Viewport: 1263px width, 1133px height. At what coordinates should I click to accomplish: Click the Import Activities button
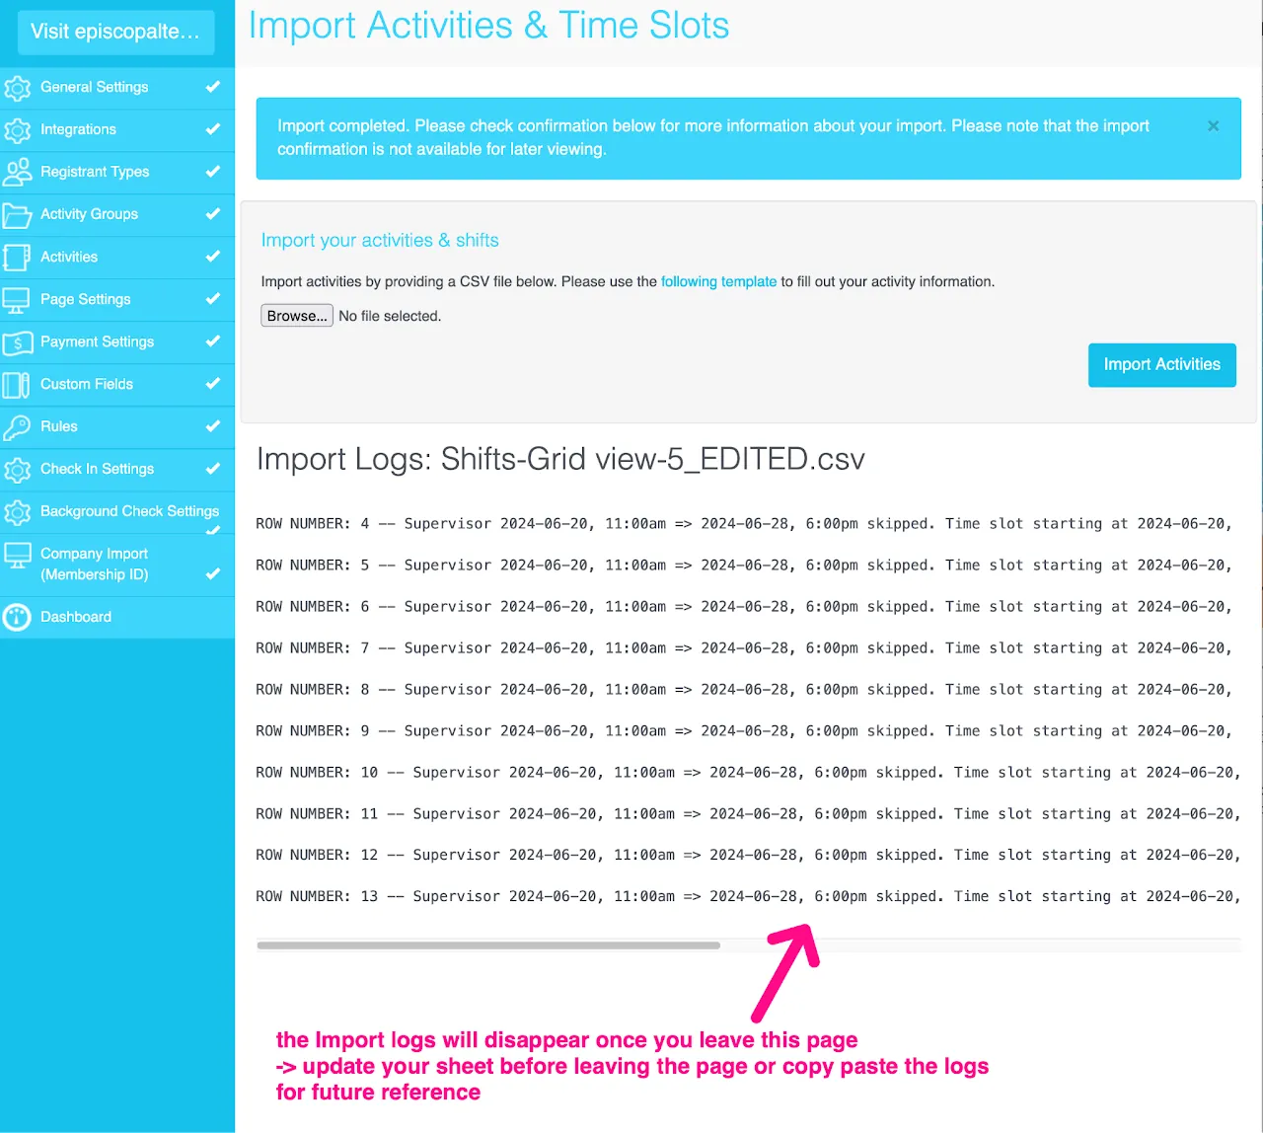1161,365
